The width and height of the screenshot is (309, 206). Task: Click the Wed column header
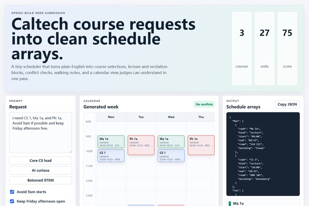[171, 117]
